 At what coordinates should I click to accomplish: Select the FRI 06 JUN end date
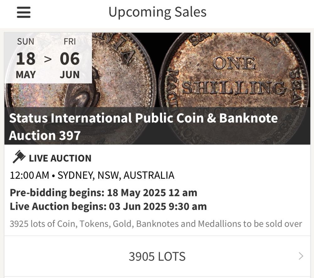(70, 59)
